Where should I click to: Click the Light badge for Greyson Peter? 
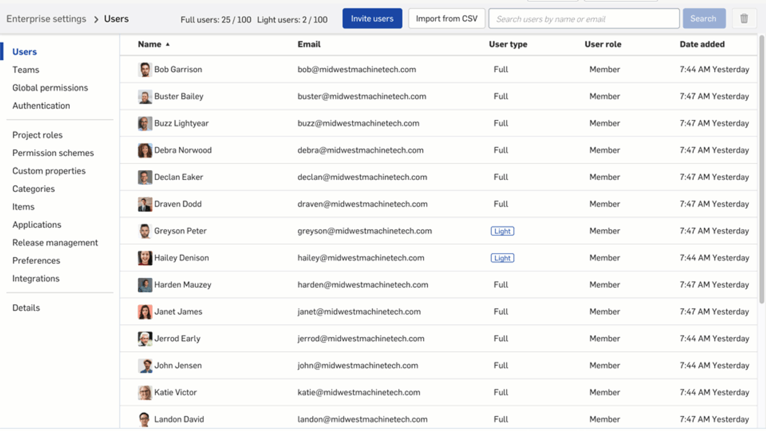502,231
